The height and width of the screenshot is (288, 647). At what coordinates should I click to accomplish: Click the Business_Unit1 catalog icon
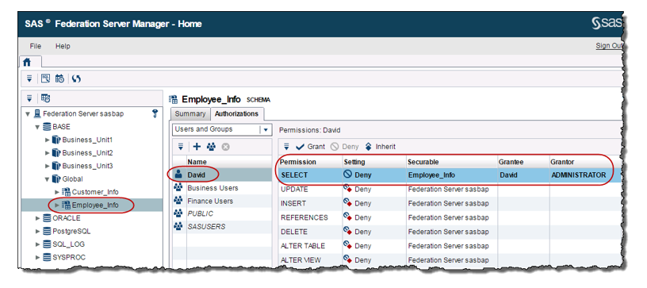point(57,140)
